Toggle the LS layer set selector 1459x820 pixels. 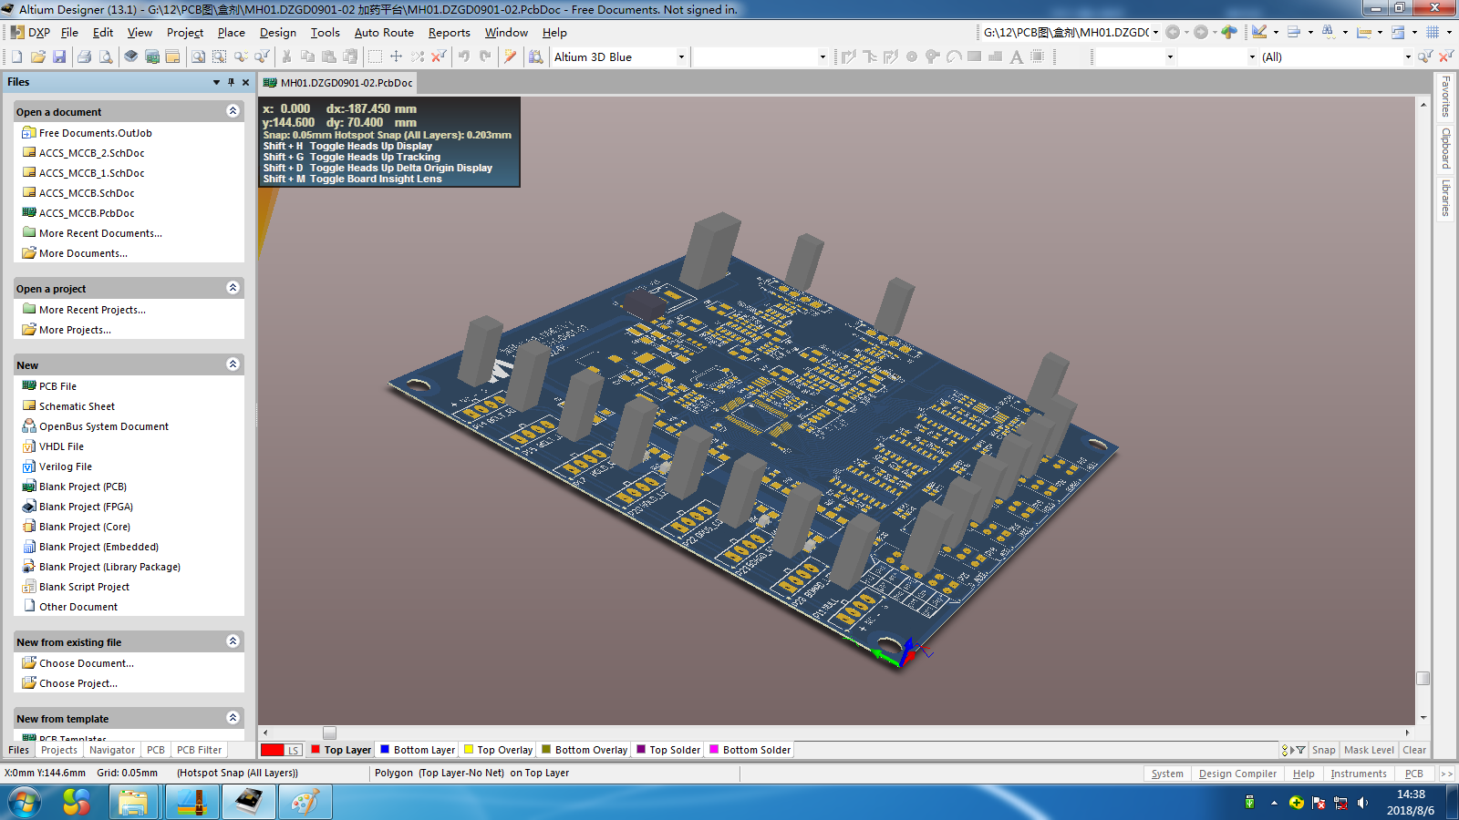[294, 750]
